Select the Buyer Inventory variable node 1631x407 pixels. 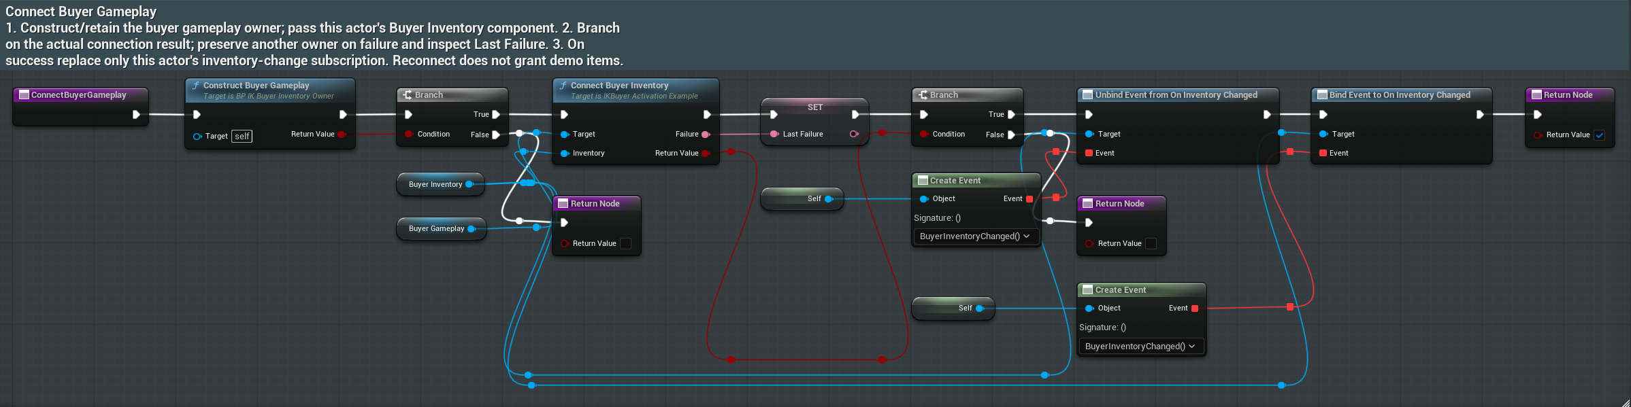(440, 185)
